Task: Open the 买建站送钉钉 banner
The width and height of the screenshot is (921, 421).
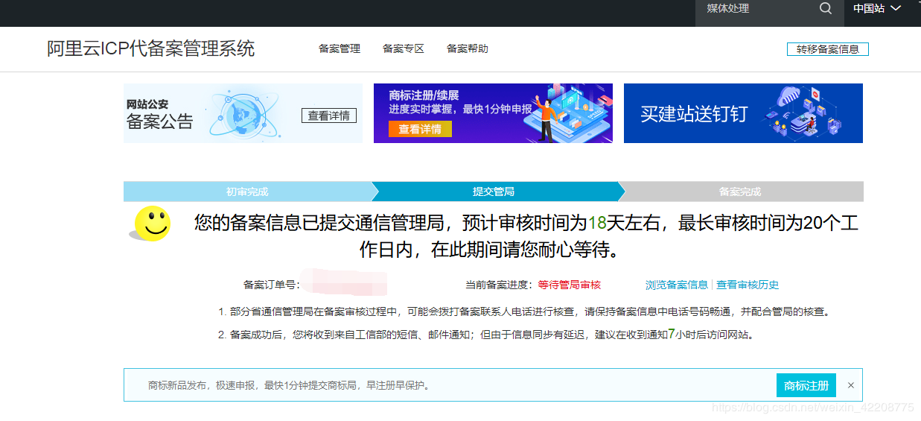Action: point(743,113)
